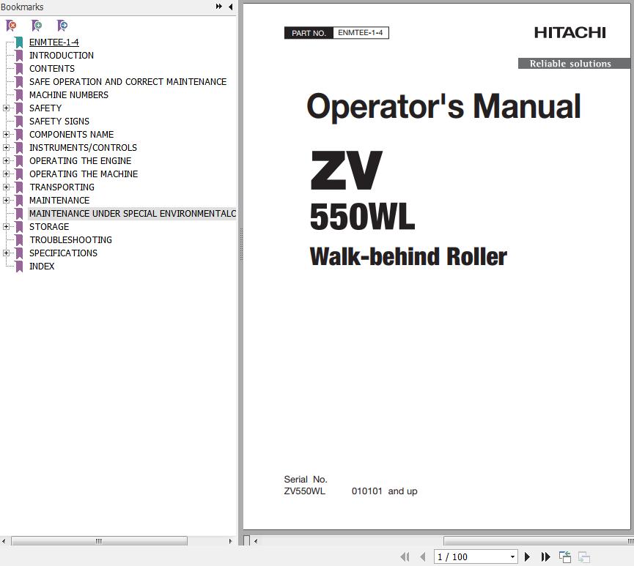Select MAINTENANCE UNDER SPECIAL ENVIRONMENTAL bookmark
Image resolution: width=634 pixels, height=566 pixels.
(x=132, y=214)
